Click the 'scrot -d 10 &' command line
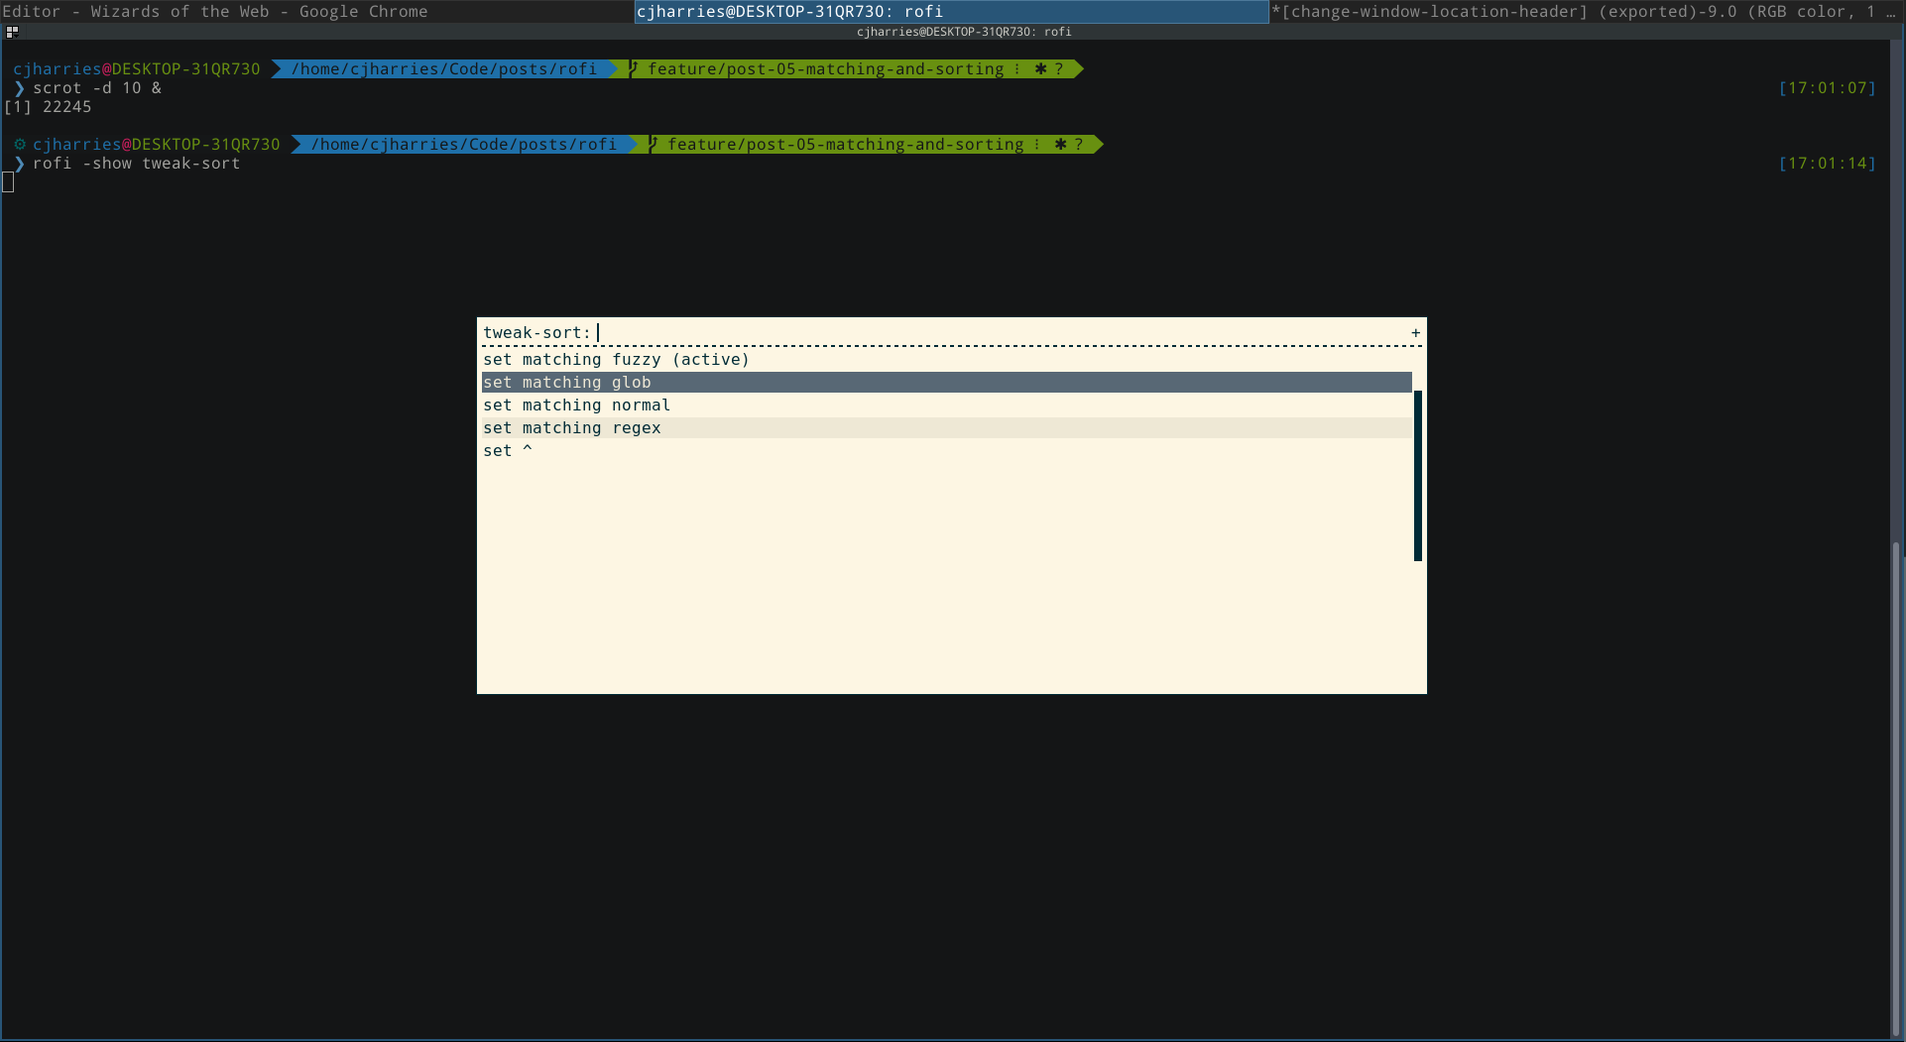Viewport: 1906px width, 1042px height. point(97,88)
